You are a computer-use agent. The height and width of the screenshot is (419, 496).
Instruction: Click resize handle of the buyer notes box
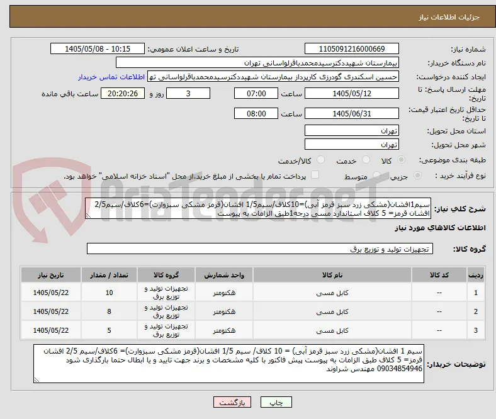37,380
